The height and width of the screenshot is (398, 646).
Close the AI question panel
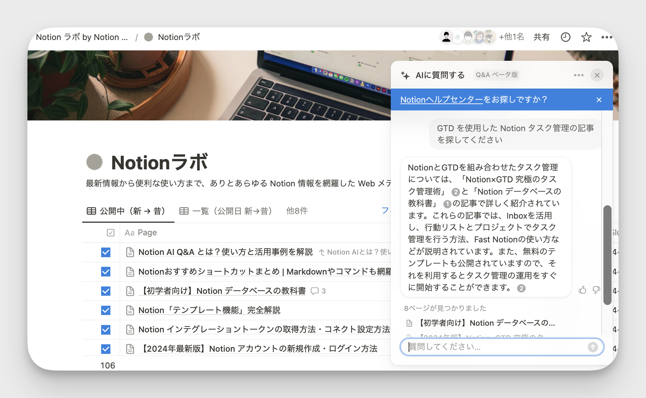click(x=597, y=75)
